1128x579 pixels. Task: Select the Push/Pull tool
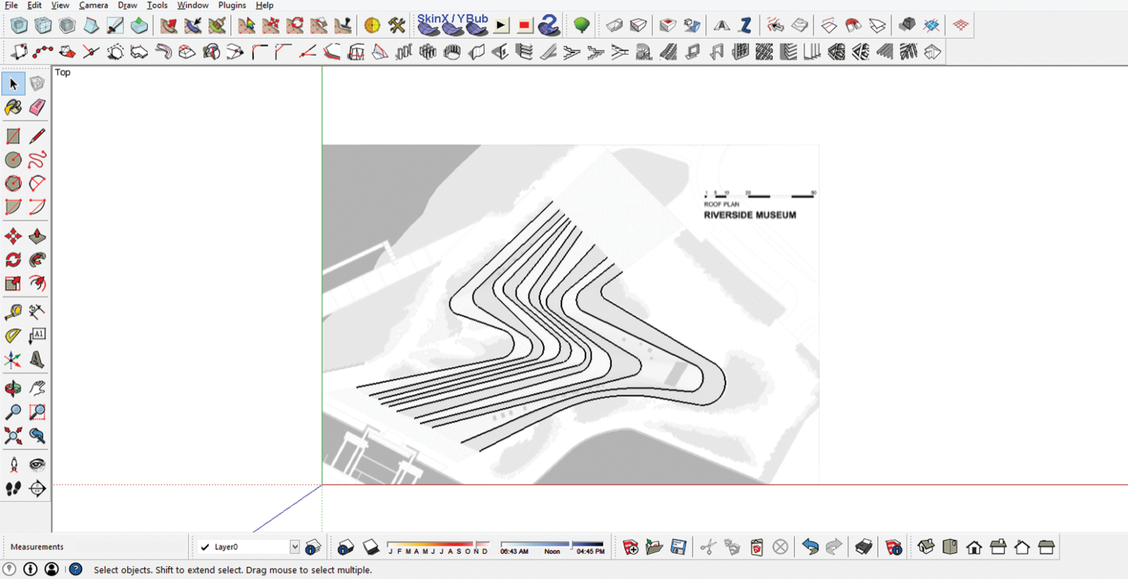[x=37, y=237]
